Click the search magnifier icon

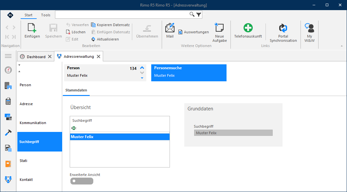pyautogui.click(x=192, y=14)
